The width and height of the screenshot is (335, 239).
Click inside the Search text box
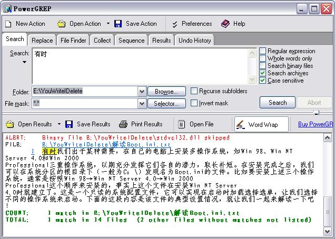click(140, 66)
